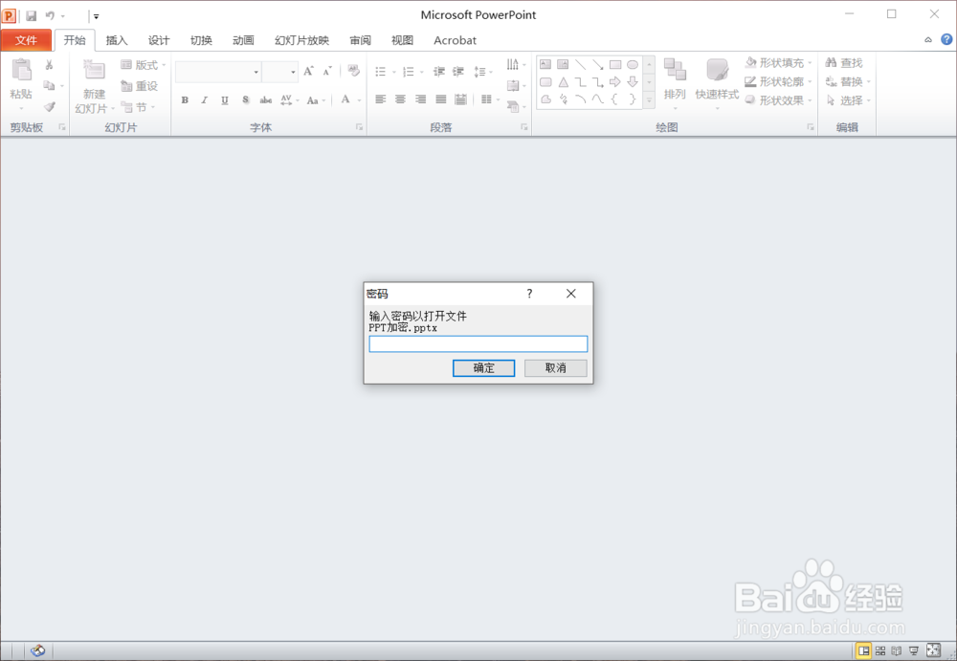The height and width of the screenshot is (661, 957).
Task: Toggle Italic formatting button
Action: 205,100
